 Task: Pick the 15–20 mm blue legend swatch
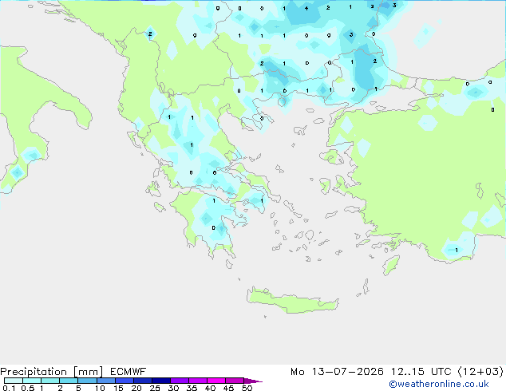(x=125, y=381)
